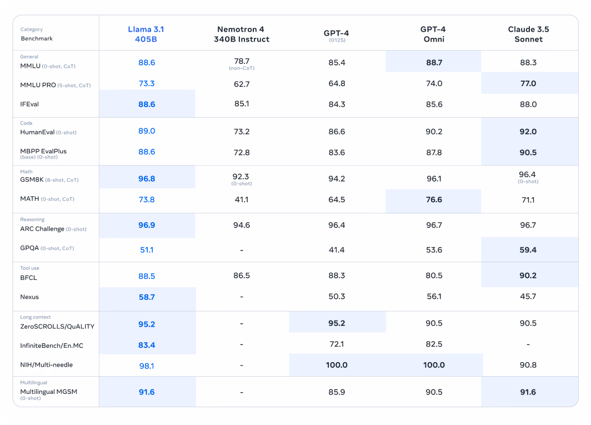The image size is (591, 425).
Task: Click the Nexus score 58.7
Action: coord(147,297)
